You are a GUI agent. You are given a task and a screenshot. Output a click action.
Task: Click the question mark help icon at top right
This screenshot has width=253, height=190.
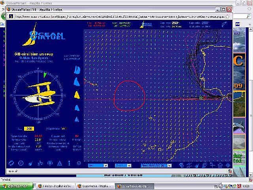(224, 24)
